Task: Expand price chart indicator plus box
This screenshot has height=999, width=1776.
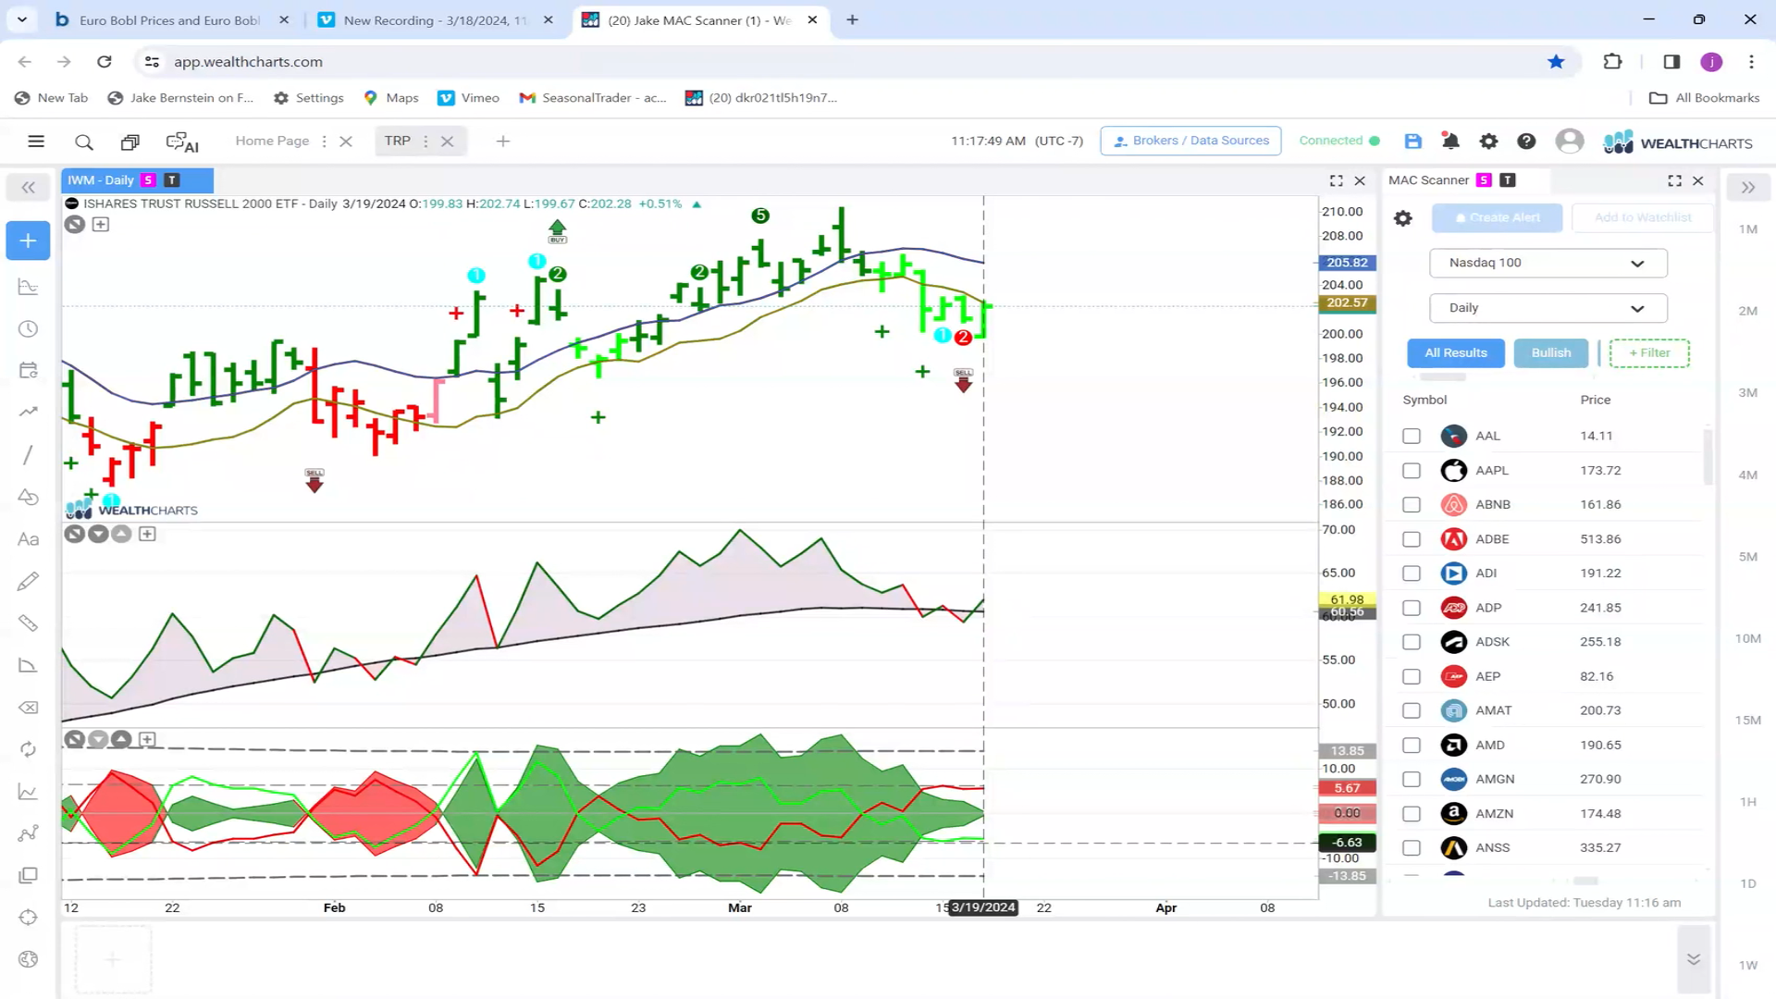Action: click(101, 224)
